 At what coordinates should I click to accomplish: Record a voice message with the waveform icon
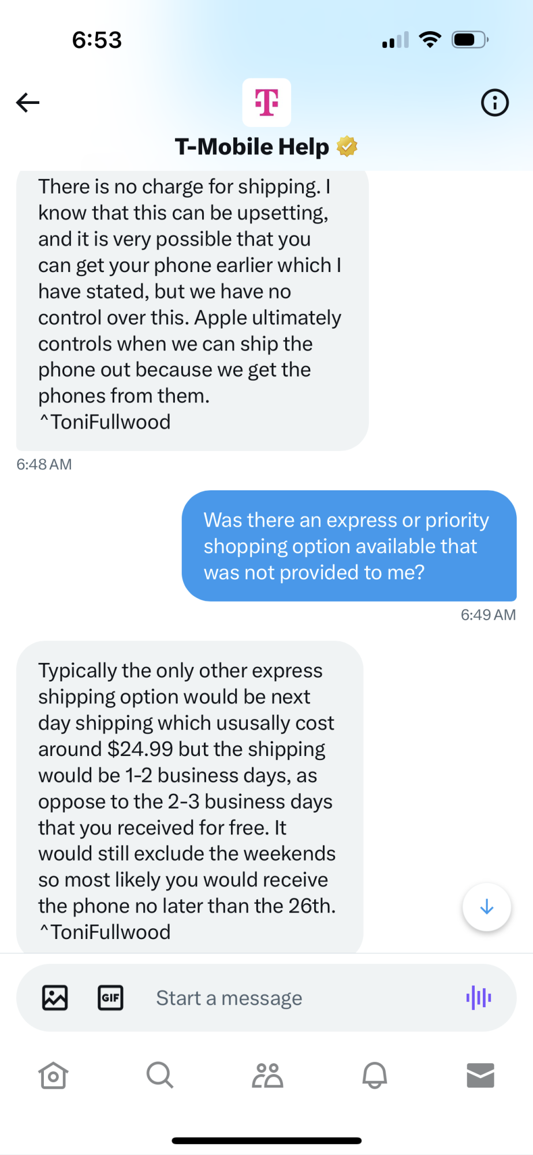[479, 997]
